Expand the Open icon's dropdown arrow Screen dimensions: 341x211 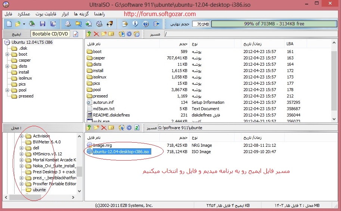coord(24,24)
